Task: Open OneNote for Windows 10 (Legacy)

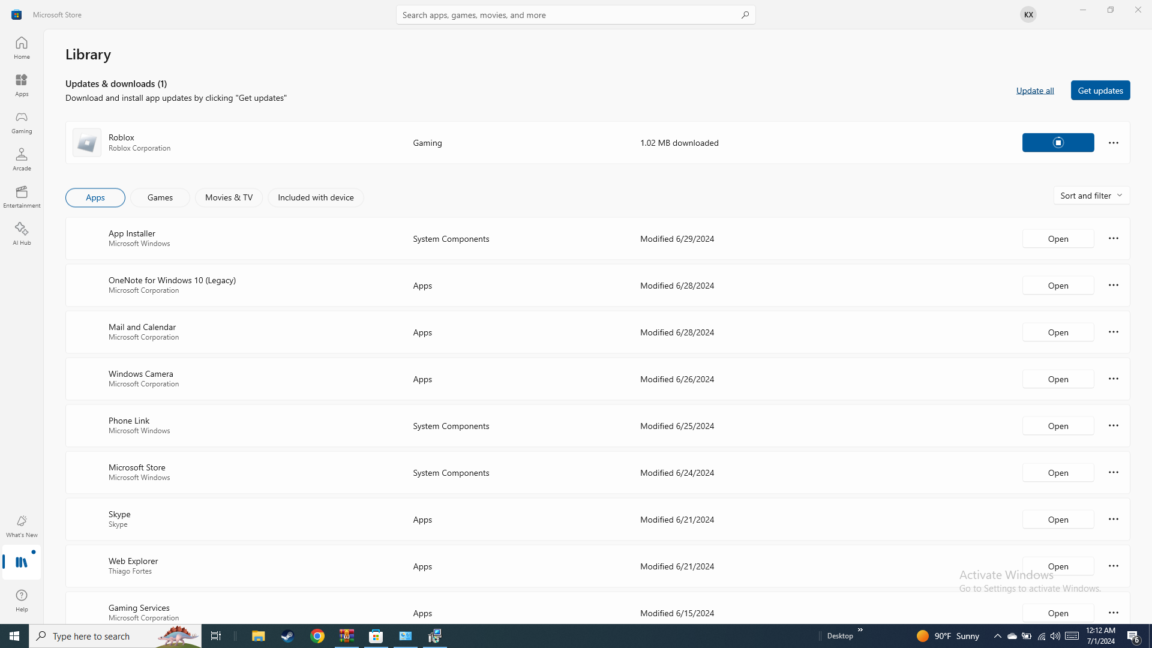Action: 1058,285
